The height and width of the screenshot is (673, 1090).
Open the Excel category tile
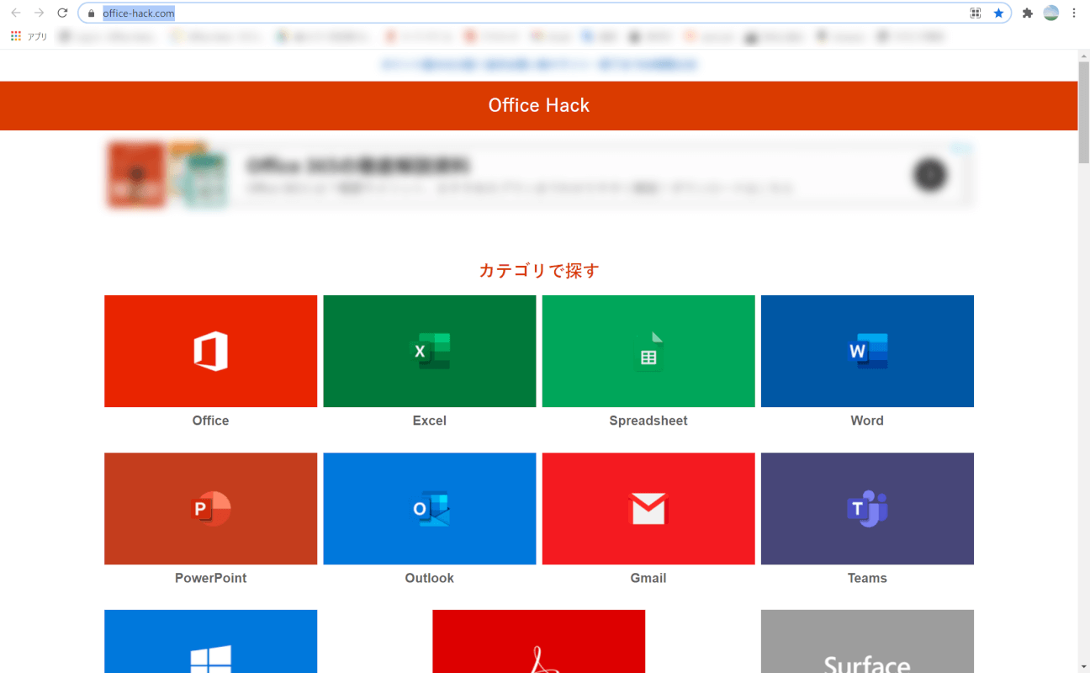tap(430, 351)
